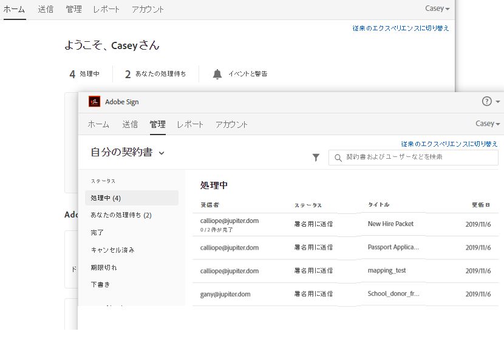Click the search magnifier icon

tap(338, 158)
